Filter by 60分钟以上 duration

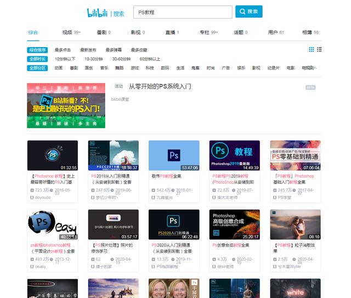coord(150,59)
